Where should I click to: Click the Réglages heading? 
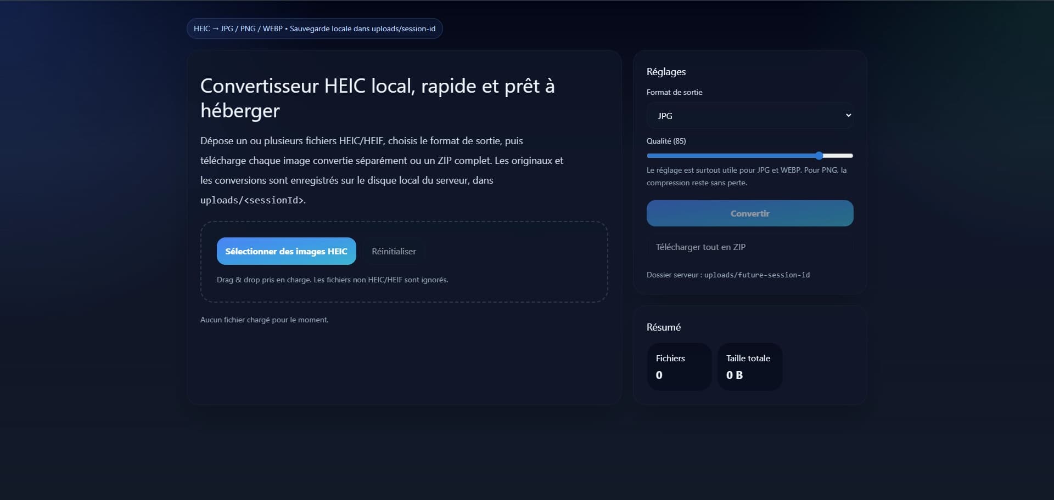point(666,72)
